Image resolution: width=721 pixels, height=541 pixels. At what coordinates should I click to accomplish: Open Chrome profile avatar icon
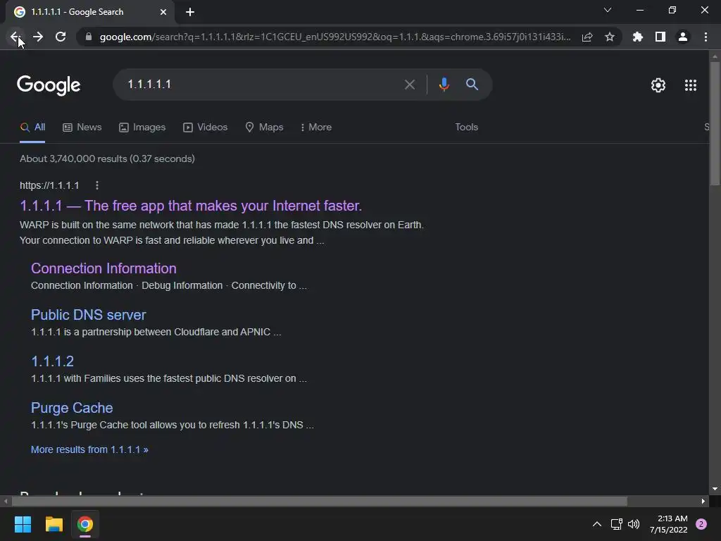(683, 37)
